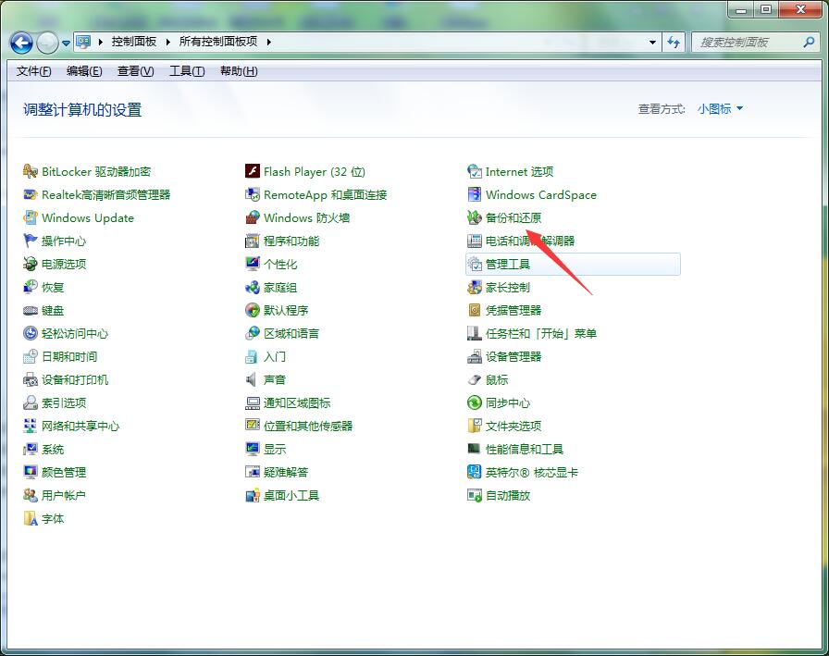This screenshot has width=829, height=656.
Task: Open 默认程序 icon
Action: (x=253, y=310)
